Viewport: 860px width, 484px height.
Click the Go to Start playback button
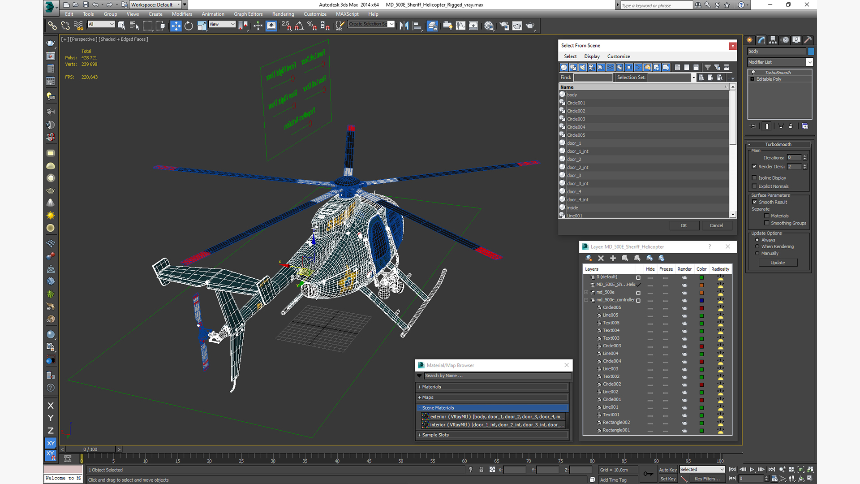point(732,469)
